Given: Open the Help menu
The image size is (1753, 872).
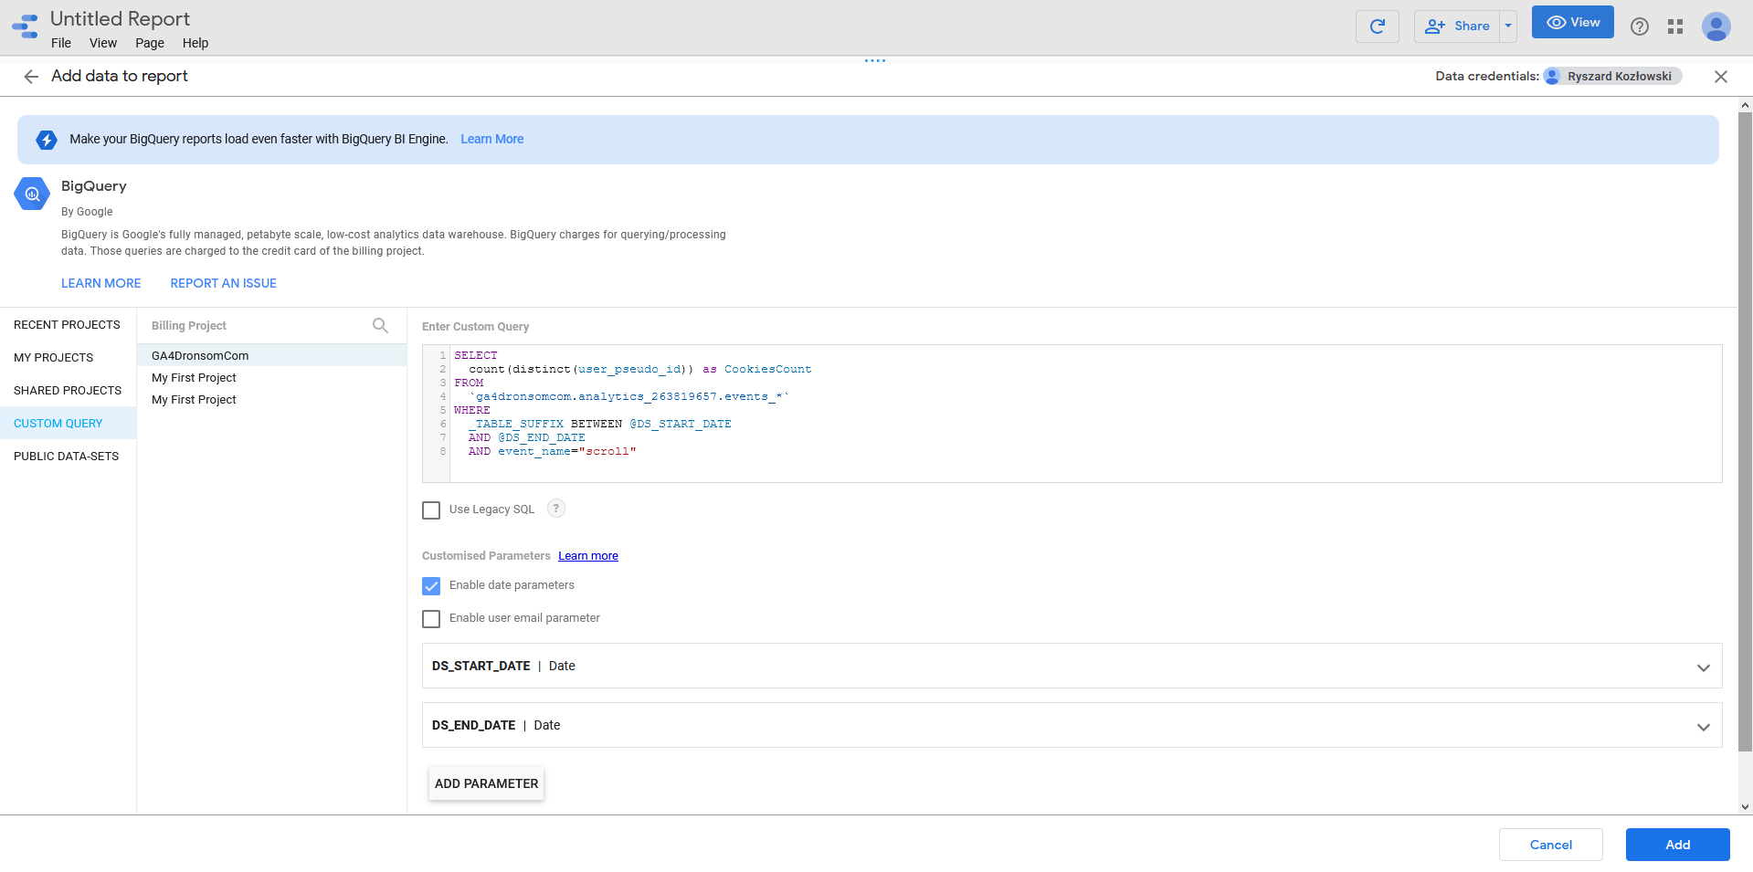Looking at the screenshot, I should click(195, 43).
